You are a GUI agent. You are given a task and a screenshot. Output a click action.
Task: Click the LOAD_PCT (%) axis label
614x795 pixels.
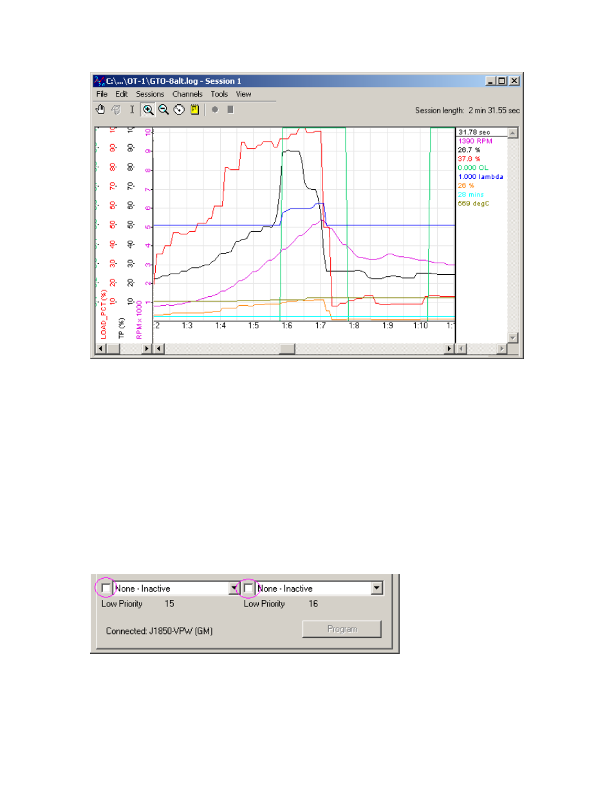pos(104,314)
